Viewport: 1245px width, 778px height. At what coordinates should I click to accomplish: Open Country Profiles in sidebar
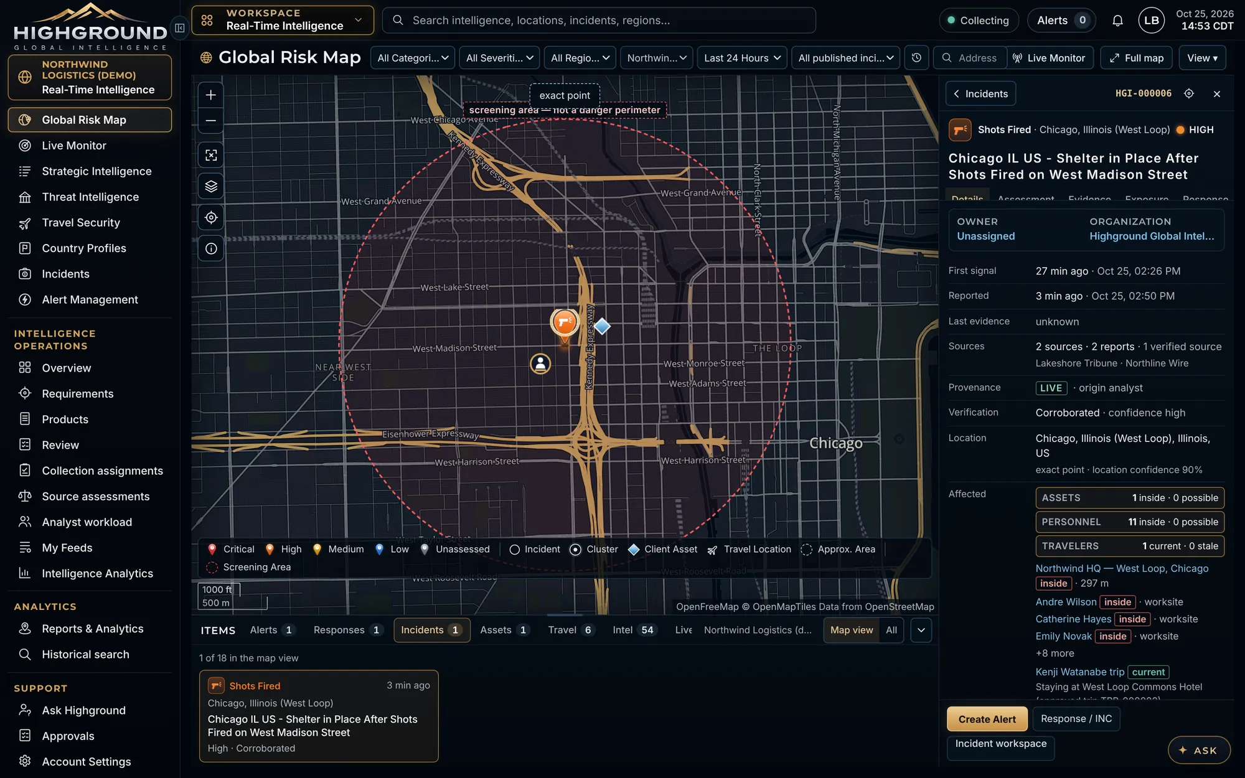89,248
